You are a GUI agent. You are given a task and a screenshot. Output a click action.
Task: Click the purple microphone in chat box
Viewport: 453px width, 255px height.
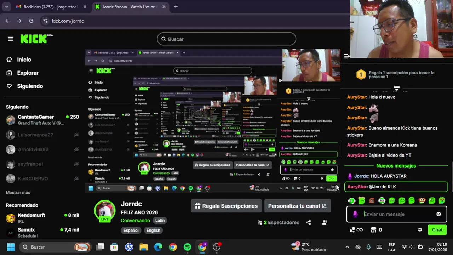pos(355,214)
